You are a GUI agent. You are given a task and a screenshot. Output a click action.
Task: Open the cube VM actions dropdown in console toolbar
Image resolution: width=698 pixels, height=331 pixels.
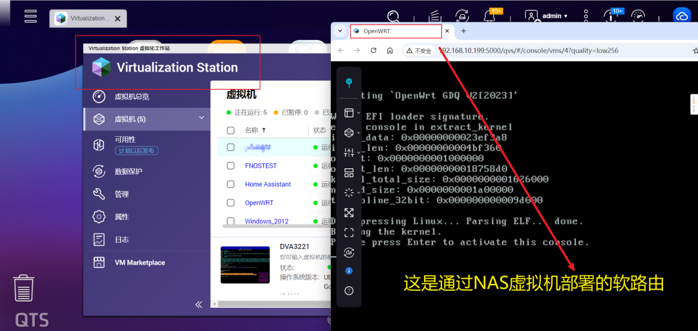352,133
